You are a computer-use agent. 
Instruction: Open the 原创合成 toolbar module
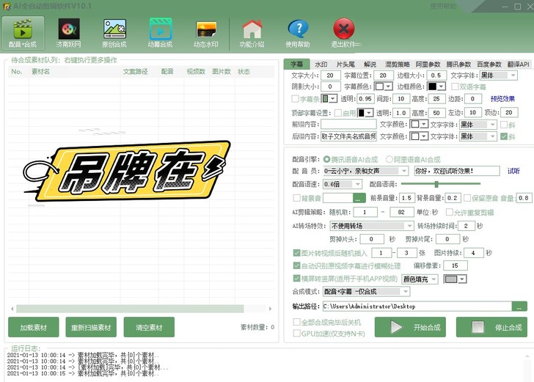coord(114,34)
